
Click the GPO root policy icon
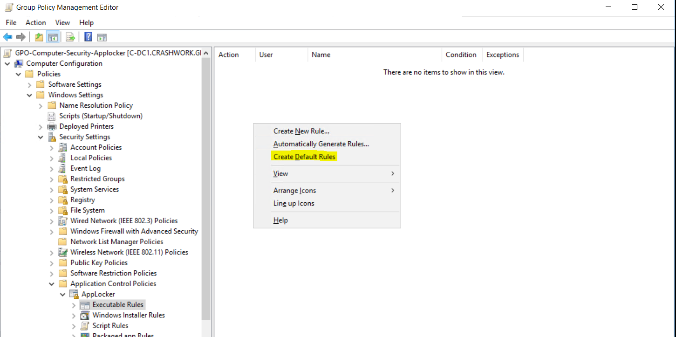tap(7, 53)
